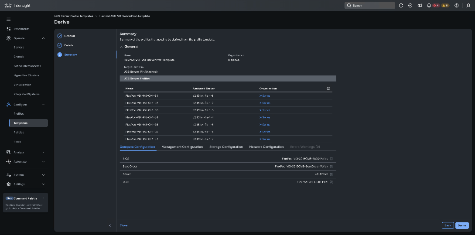Sort table by Name column header
Image resolution: width=475 pixels, height=235 pixels.
pyautogui.click(x=130, y=89)
